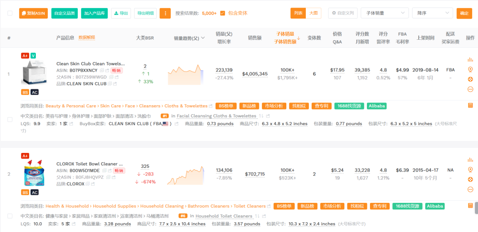
Task: Open 数据解释 link in header
Action: click(x=87, y=38)
